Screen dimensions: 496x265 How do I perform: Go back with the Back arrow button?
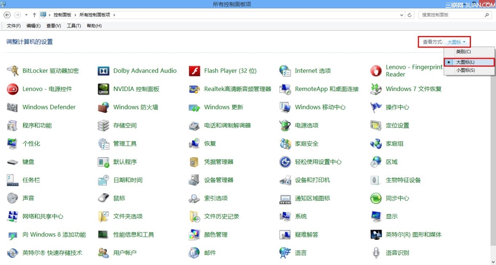[x=7, y=15]
